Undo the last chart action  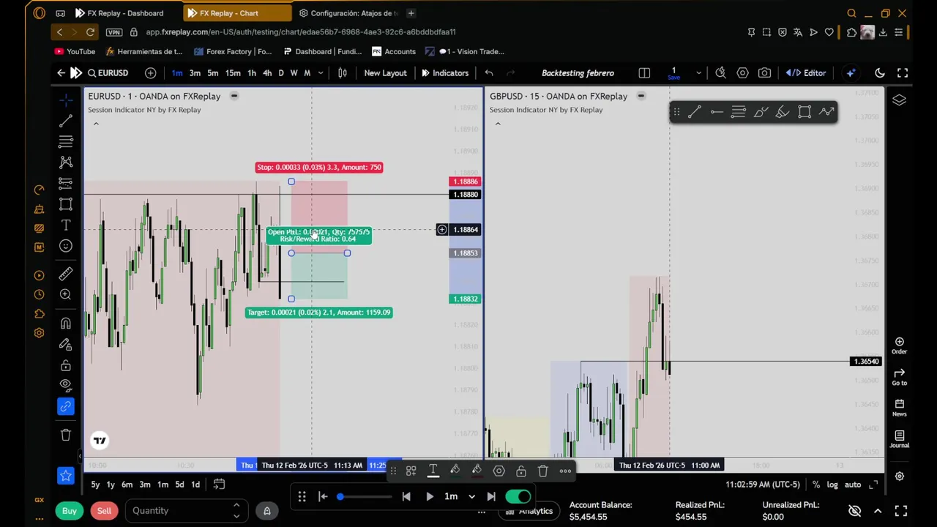coord(489,73)
